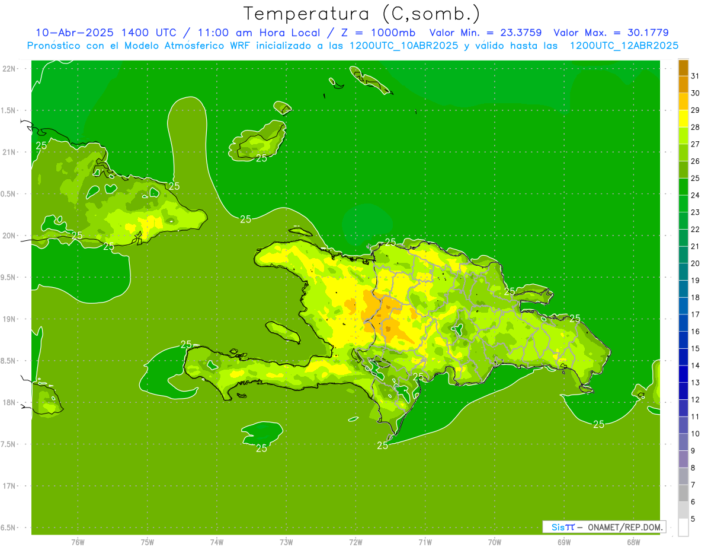Click the latitude label "18N"
This screenshot has height=550, width=711.
click(9, 402)
